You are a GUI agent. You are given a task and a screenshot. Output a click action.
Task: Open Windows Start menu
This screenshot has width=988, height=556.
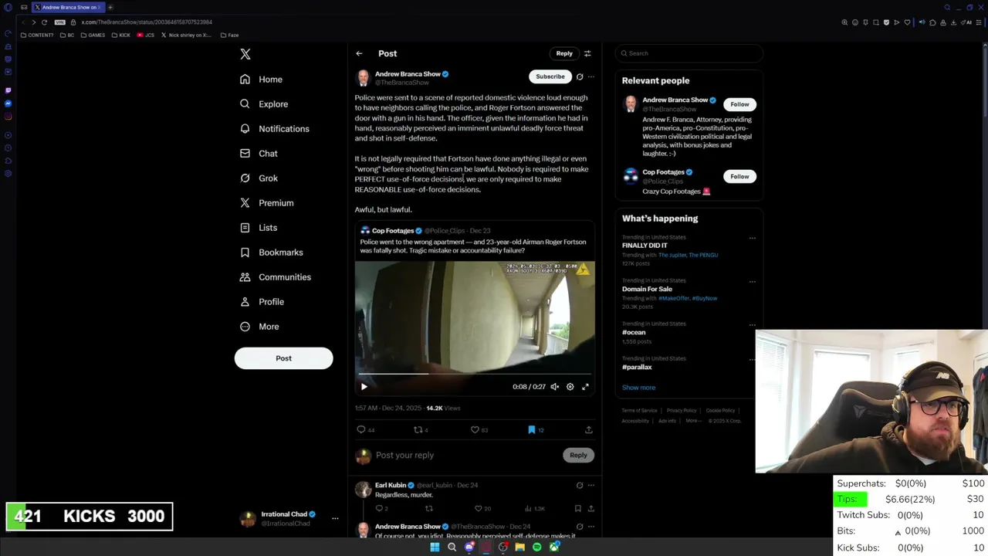(435, 547)
